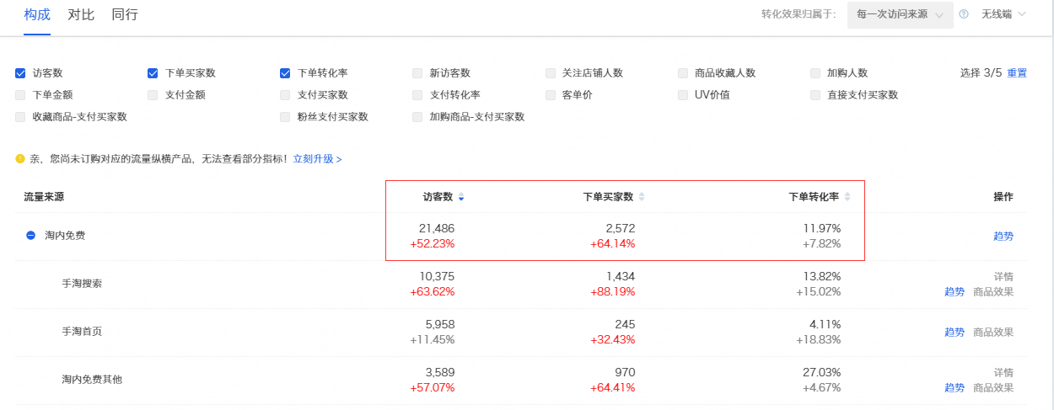Check the 收藏商品-支付买家数 checkbox
Image resolution: width=1054 pixels, height=410 pixels.
(20, 117)
